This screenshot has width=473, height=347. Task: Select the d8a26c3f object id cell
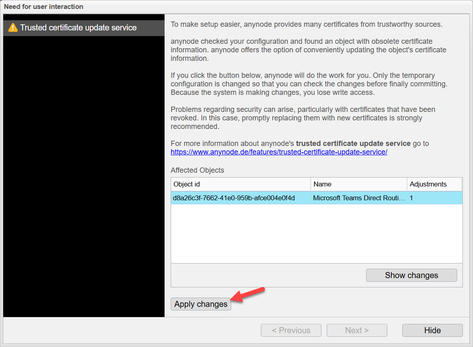point(234,198)
